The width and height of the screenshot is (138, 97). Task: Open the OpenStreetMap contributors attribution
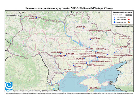click(x=119, y=91)
